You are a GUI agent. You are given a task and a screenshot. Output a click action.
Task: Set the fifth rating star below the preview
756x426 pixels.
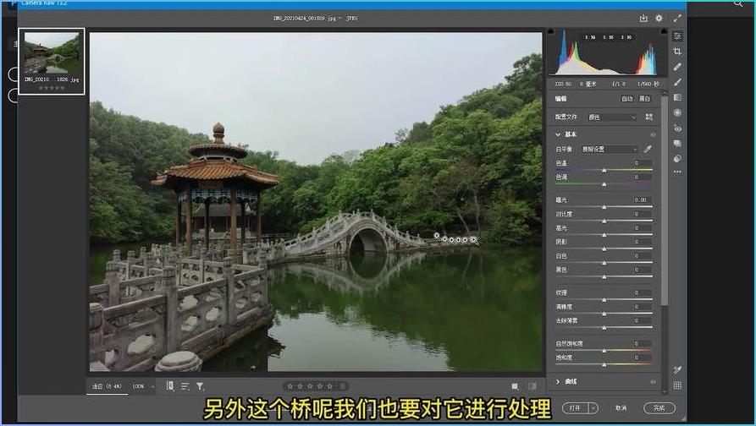coord(330,386)
